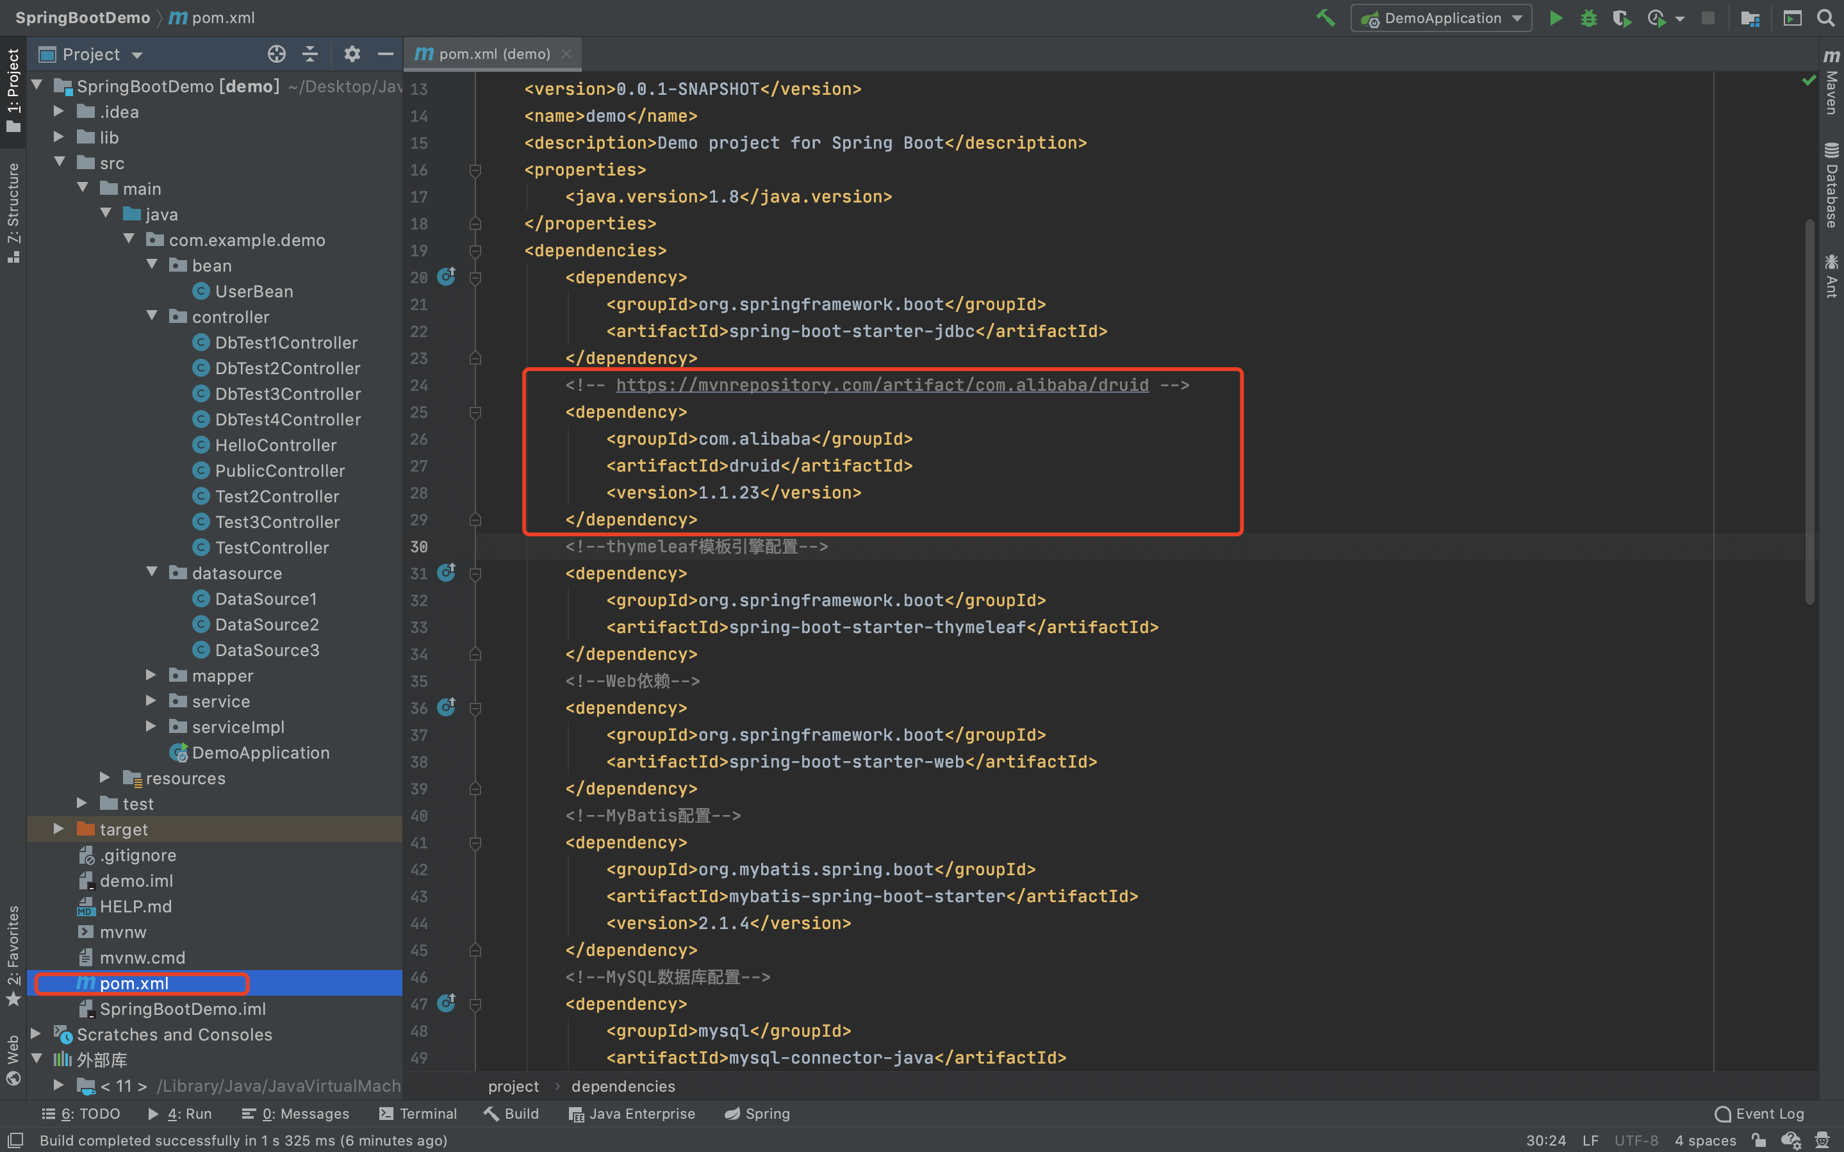The height and width of the screenshot is (1152, 1844).
Task: Run DemoApplication with the green play button
Action: (1555, 17)
